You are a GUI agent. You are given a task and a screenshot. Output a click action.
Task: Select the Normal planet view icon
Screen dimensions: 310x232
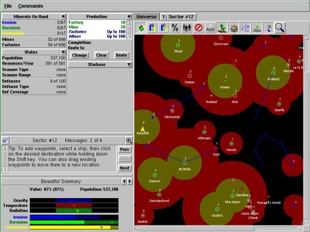tap(141, 28)
